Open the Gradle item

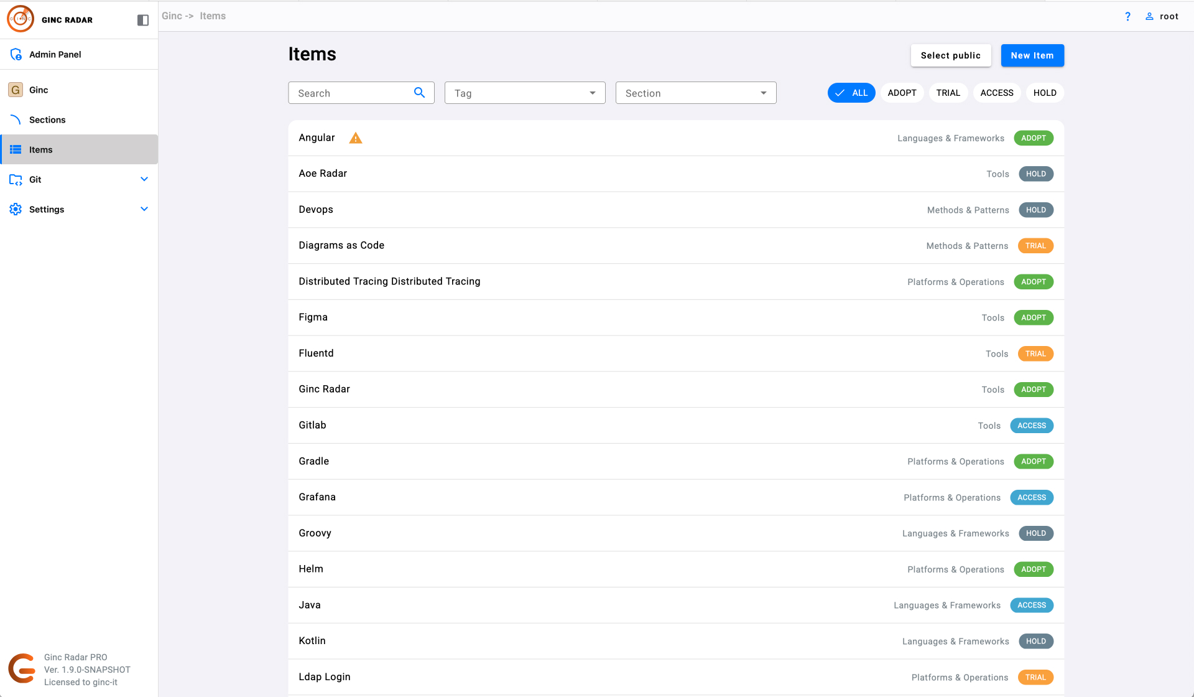pyautogui.click(x=676, y=461)
